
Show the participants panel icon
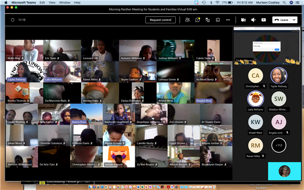coord(187,20)
